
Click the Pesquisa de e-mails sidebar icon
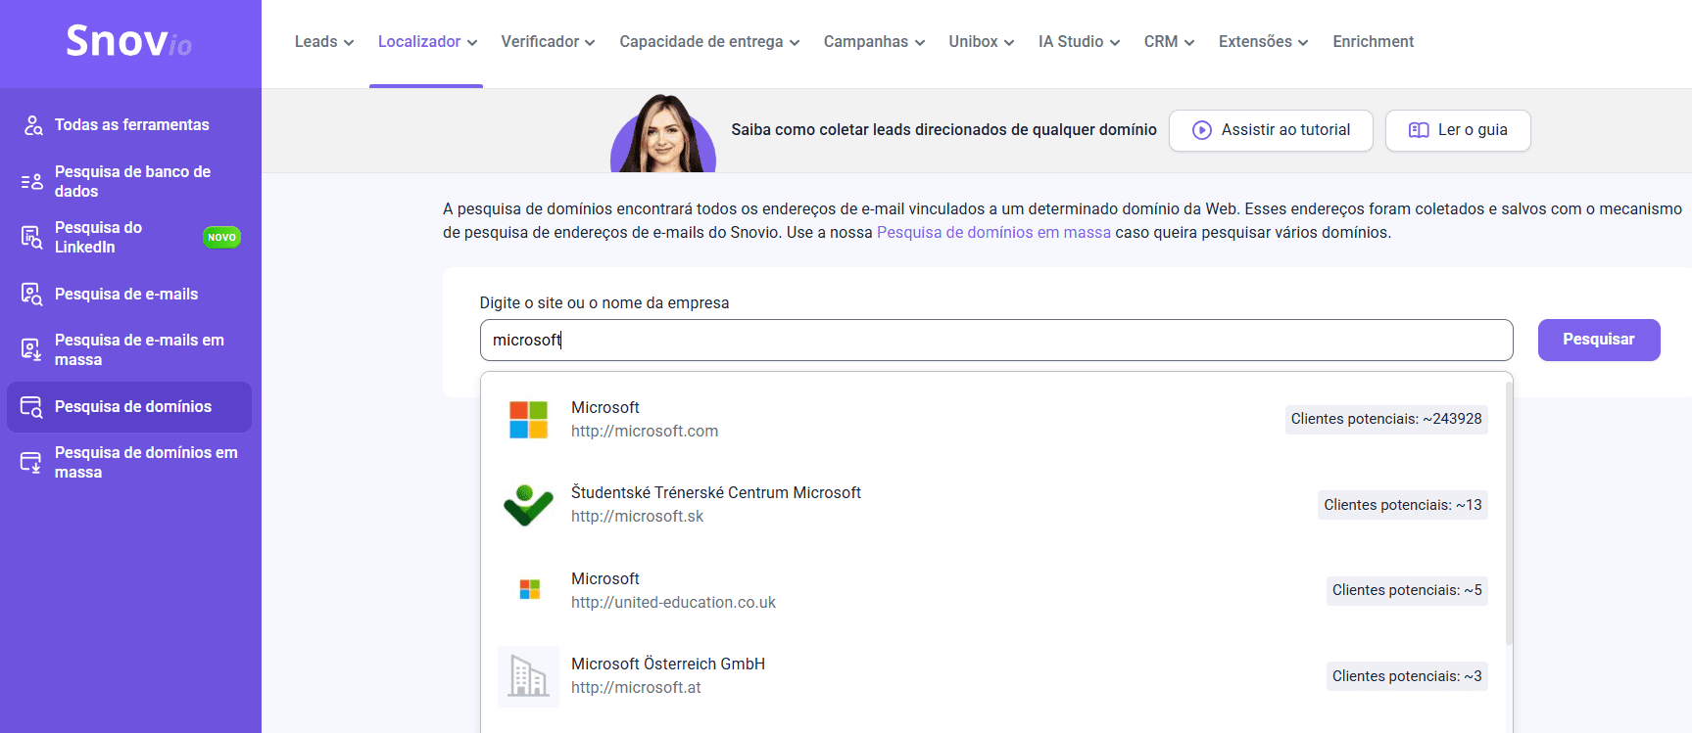pos(32,294)
